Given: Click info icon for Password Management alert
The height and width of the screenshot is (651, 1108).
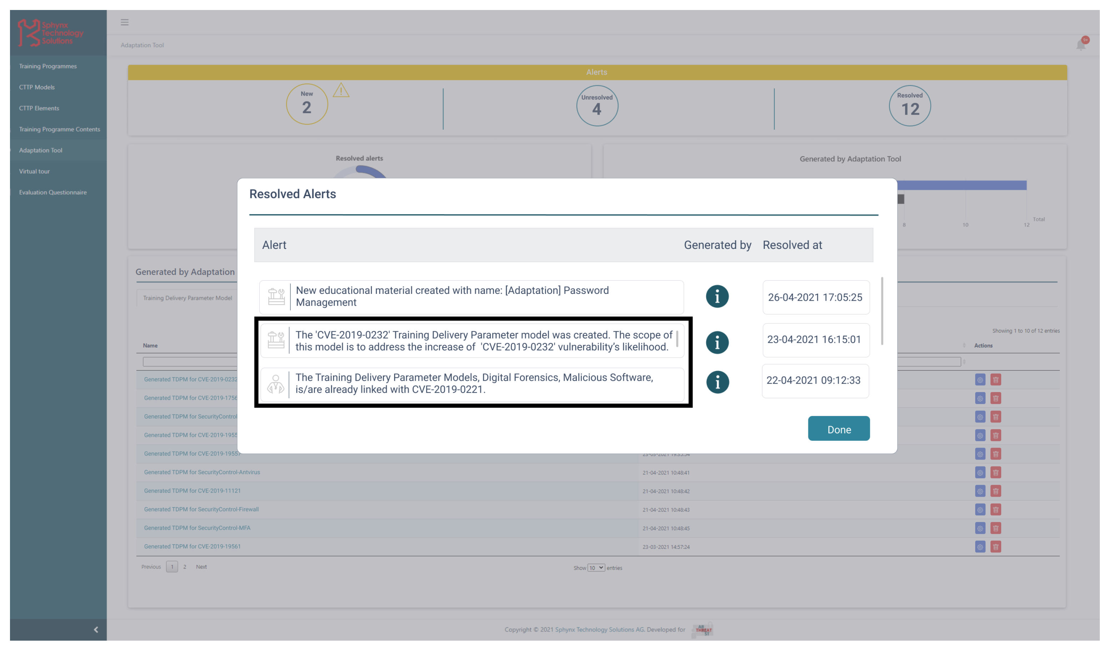Looking at the screenshot, I should point(717,296).
